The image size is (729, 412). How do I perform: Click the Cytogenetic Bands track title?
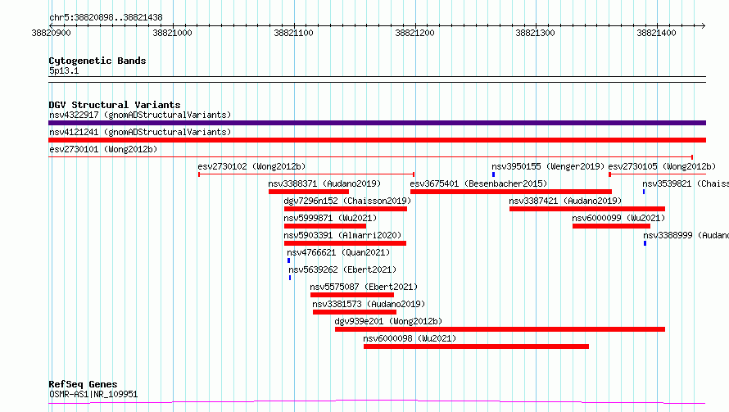click(97, 61)
